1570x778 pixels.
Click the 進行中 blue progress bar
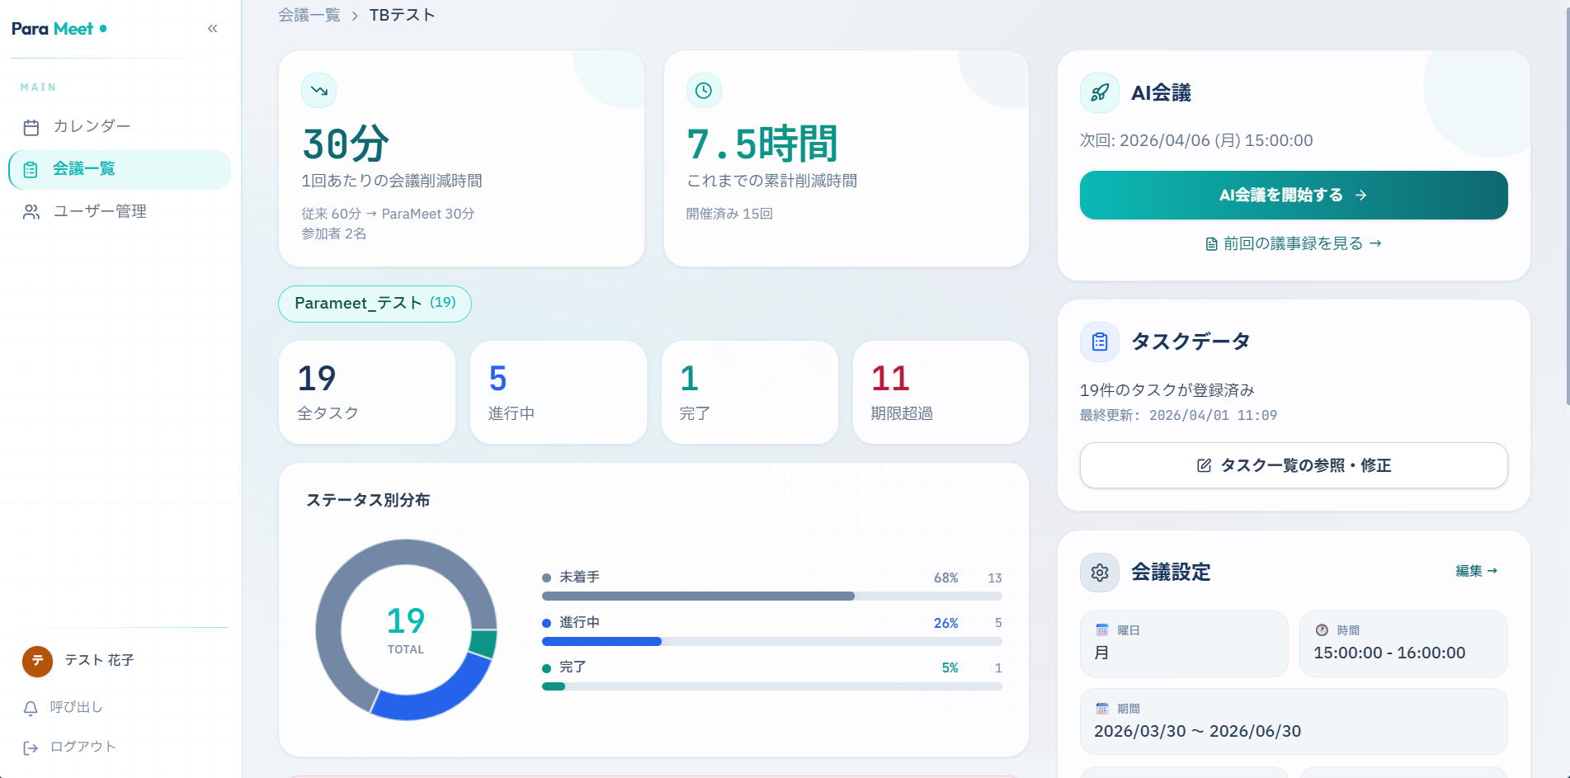(601, 641)
